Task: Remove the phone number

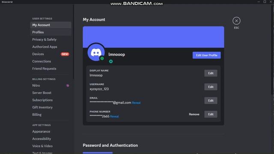Action: pos(194,114)
